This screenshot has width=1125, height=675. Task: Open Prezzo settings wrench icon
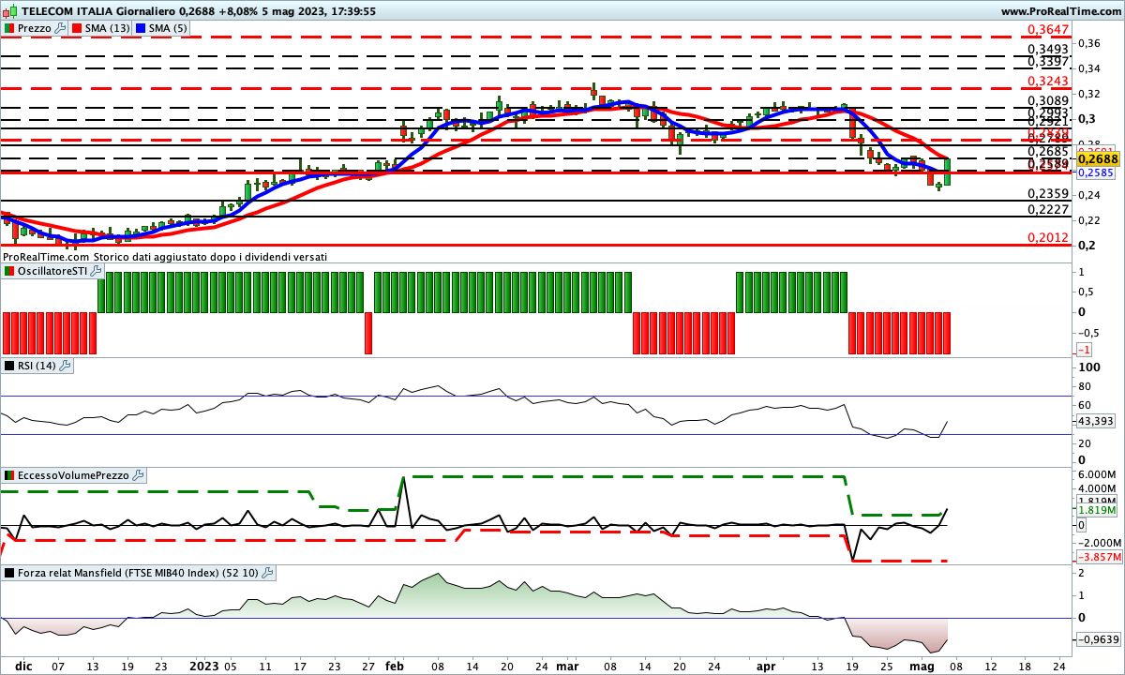61,29
